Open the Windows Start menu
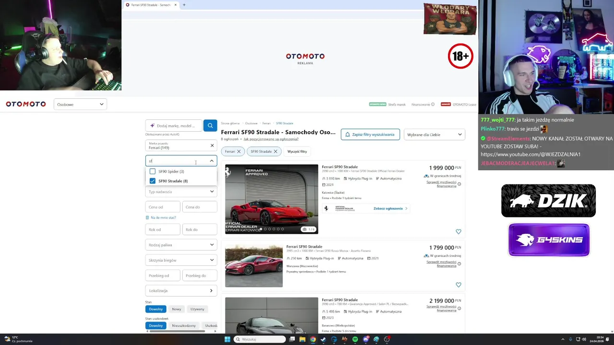 (x=227, y=339)
